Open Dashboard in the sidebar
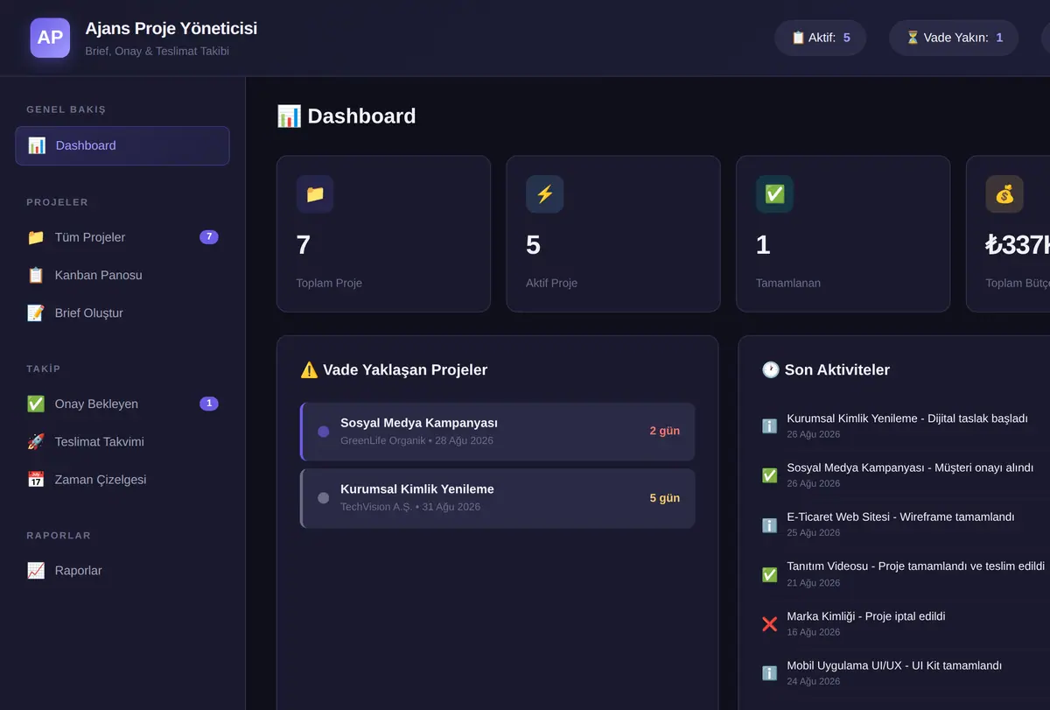Image resolution: width=1050 pixels, height=710 pixels. (122, 145)
